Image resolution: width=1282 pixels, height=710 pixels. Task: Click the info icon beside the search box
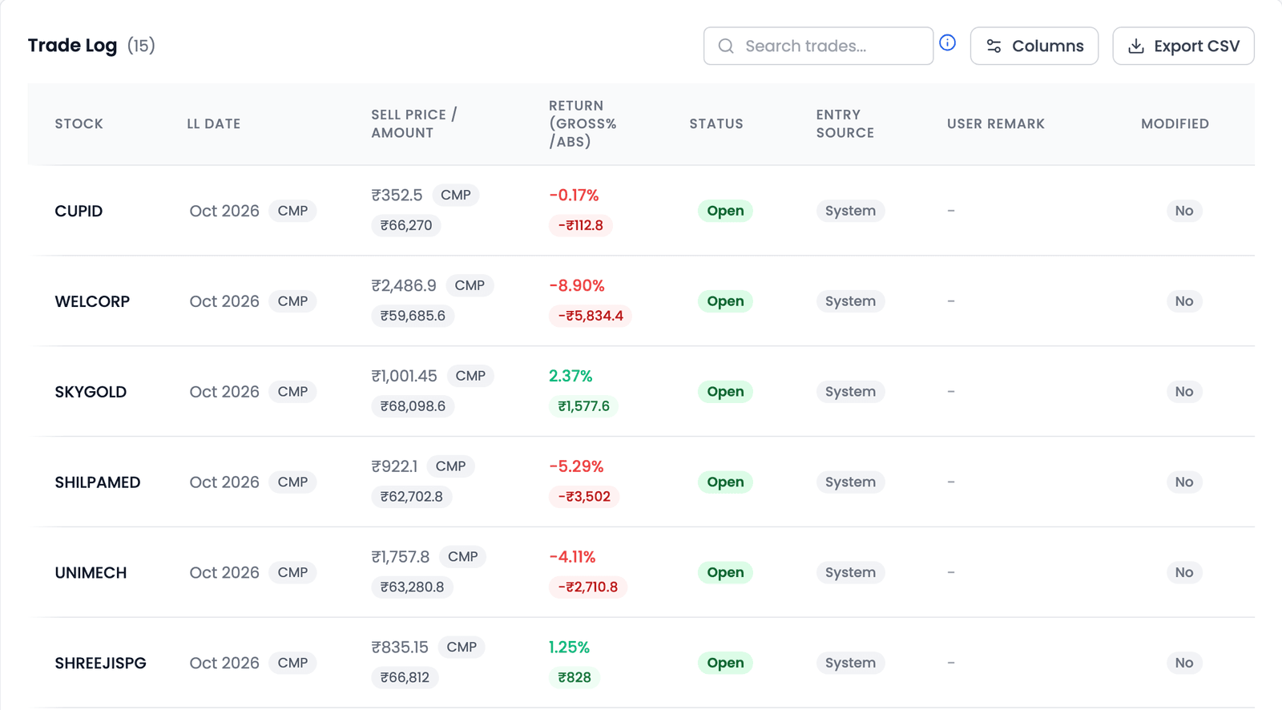(947, 43)
